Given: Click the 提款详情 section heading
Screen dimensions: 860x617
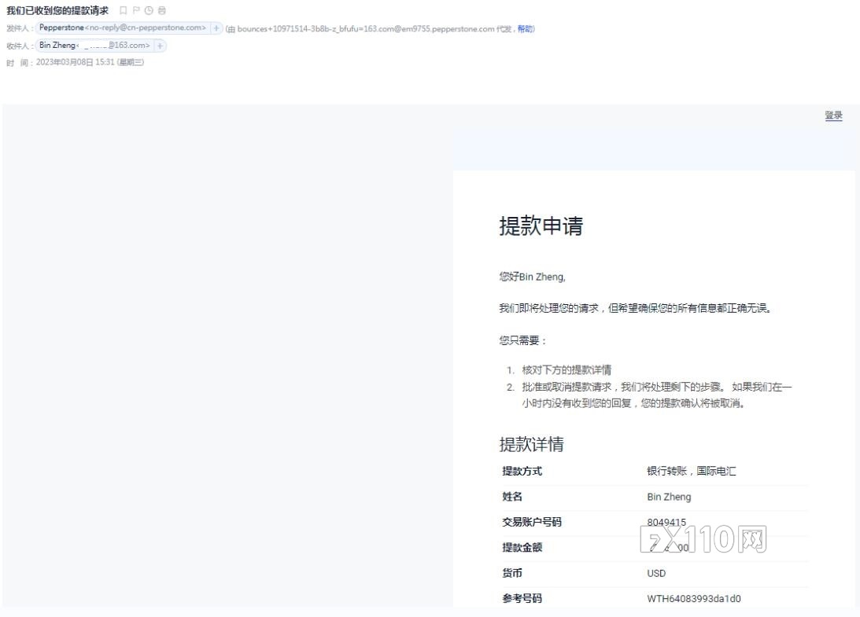Looking at the screenshot, I should [x=531, y=444].
